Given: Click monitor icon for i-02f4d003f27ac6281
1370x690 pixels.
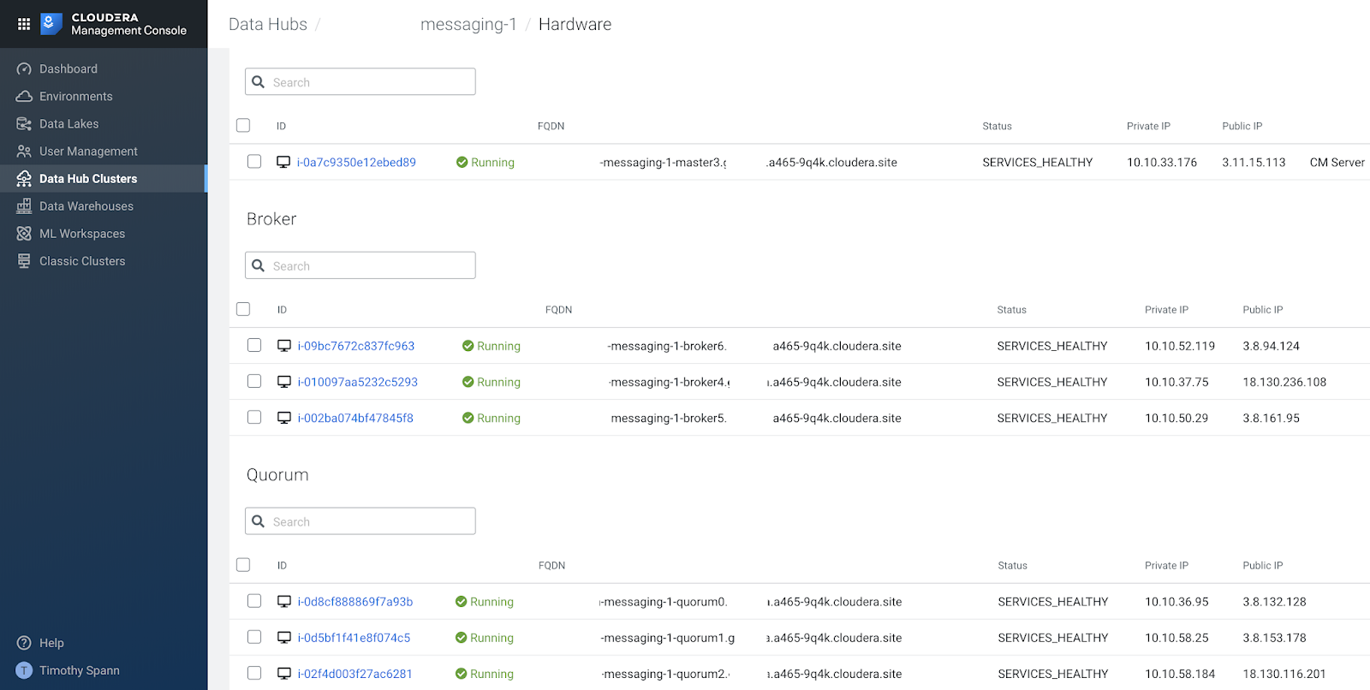Looking at the screenshot, I should pos(284,674).
